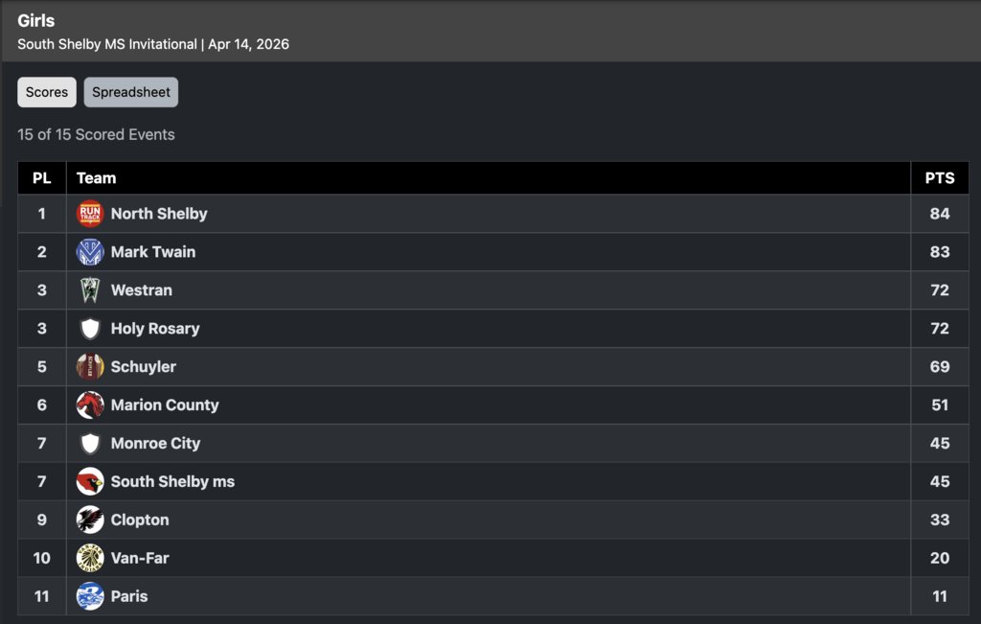Click the Schuyler team logo icon

pyautogui.click(x=90, y=367)
